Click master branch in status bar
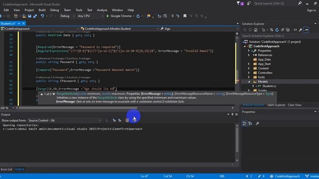Screen dimensions: 319x179 click(313, 176)
